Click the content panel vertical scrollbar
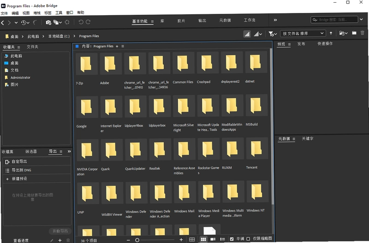 coord(272,127)
